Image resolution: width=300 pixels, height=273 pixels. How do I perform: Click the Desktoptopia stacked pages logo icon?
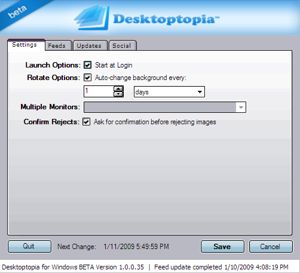[x=92, y=18]
